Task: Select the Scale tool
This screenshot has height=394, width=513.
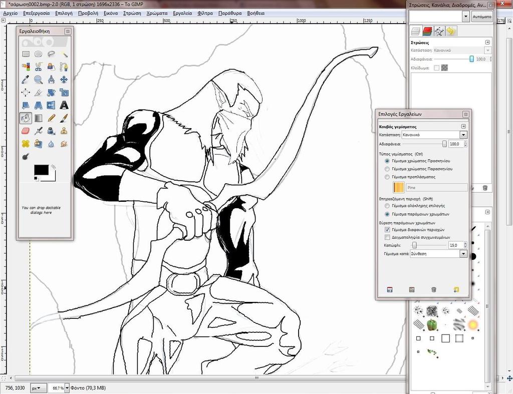Action: pyautogui.click(x=64, y=93)
